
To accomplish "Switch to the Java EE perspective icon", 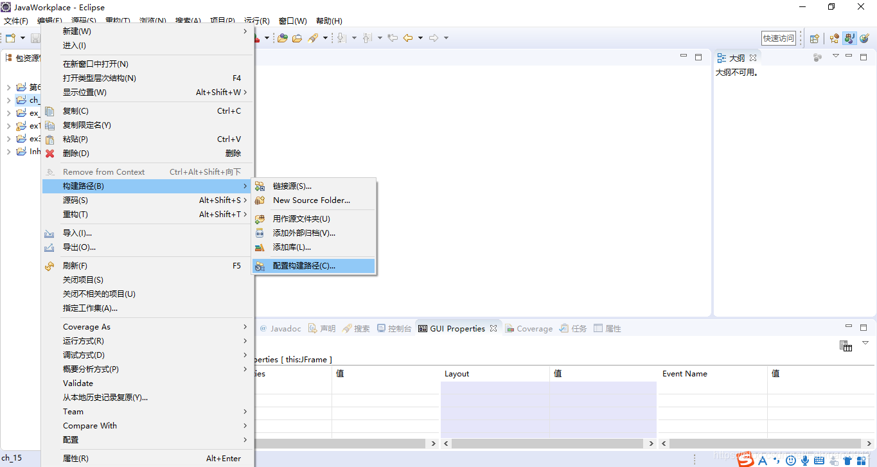I will click(x=835, y=39).
